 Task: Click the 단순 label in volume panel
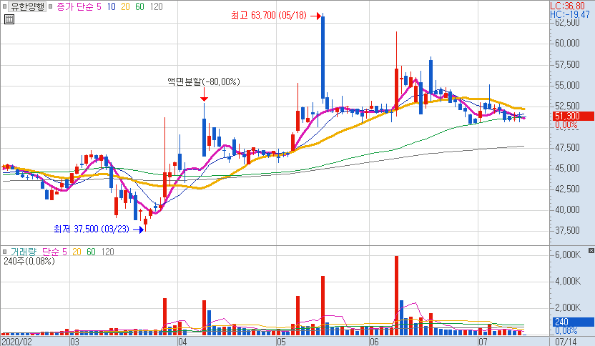pos(50,252)
